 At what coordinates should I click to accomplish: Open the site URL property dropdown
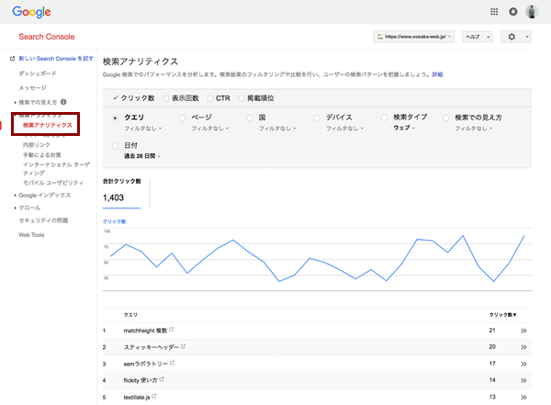tap(413, 36)
